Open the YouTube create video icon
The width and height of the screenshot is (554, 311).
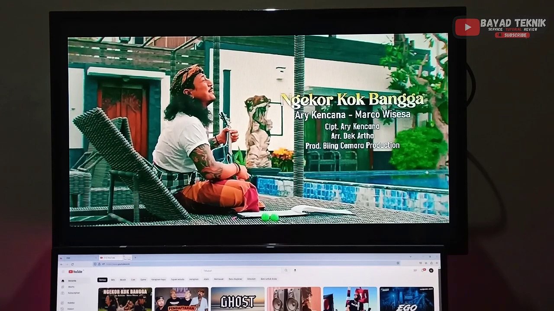415,270
